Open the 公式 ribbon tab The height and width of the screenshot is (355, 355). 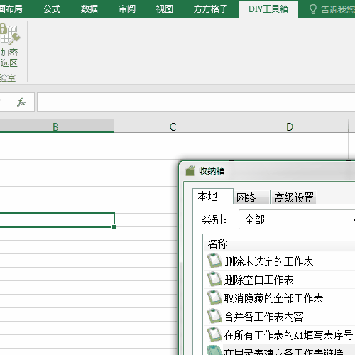click(x=52, y=9)
